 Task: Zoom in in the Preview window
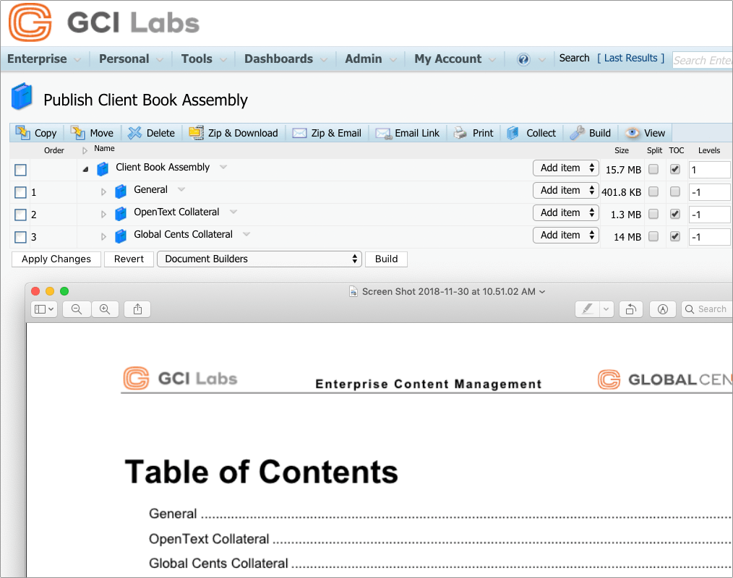[x=105, y=309]
